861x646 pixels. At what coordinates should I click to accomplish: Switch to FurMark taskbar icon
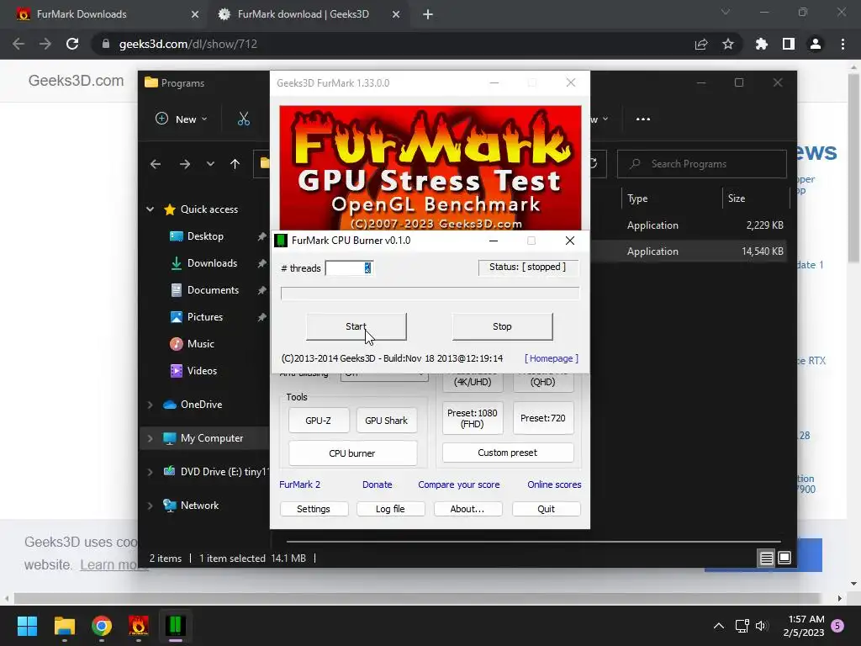(x=139, y=626)
